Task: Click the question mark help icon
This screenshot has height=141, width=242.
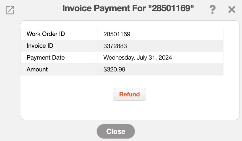Action: (x=213, y=10)
